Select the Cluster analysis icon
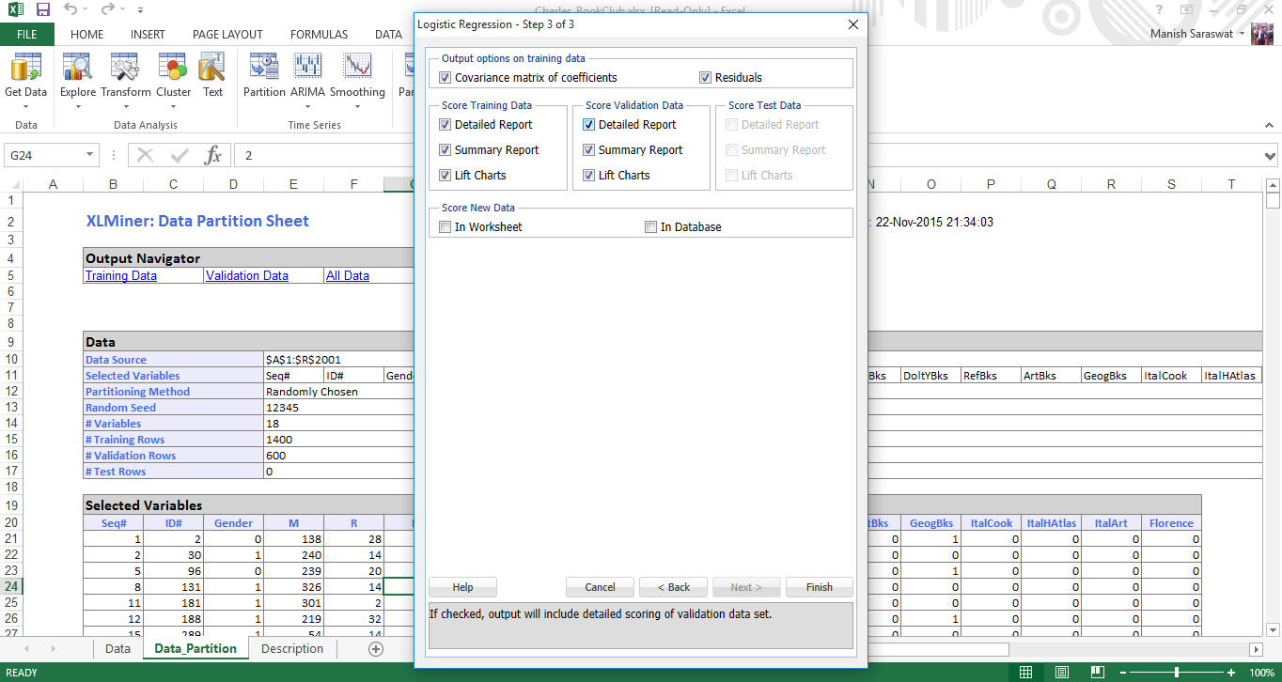 [173, 70]
